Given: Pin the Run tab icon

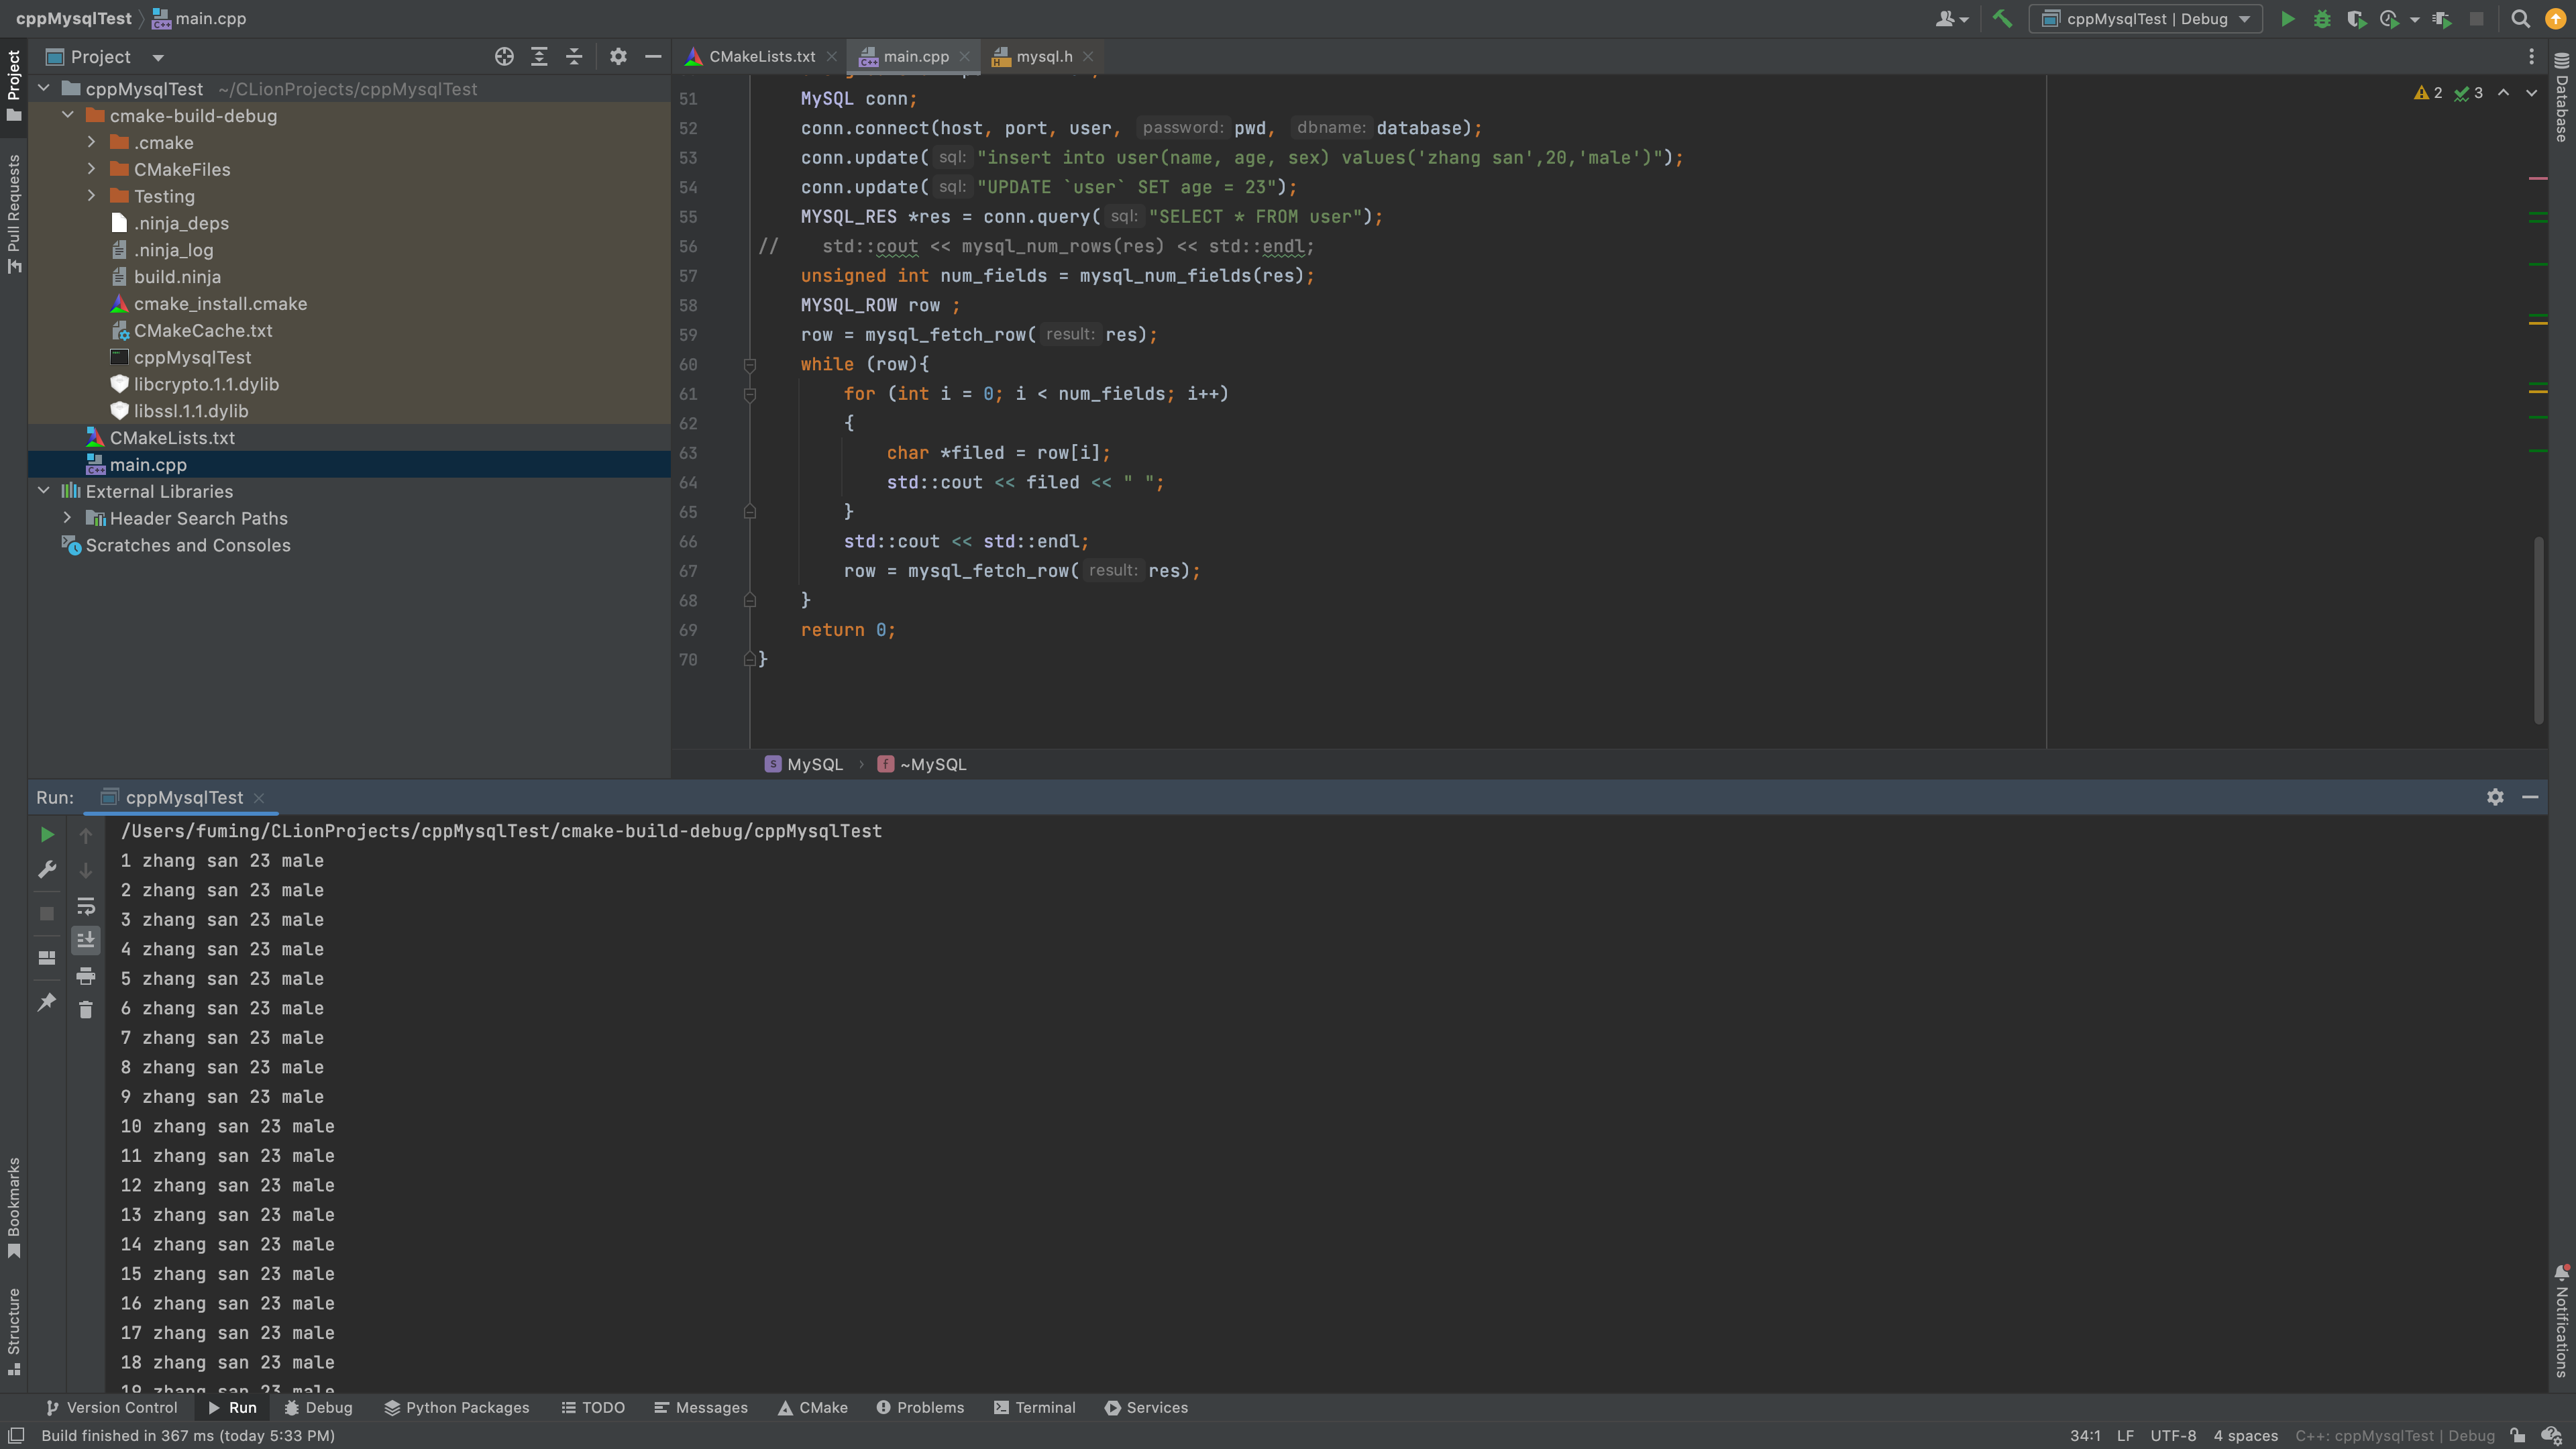Looking at the screenshot, I should pyautogui.click(x=47, y=1002).
